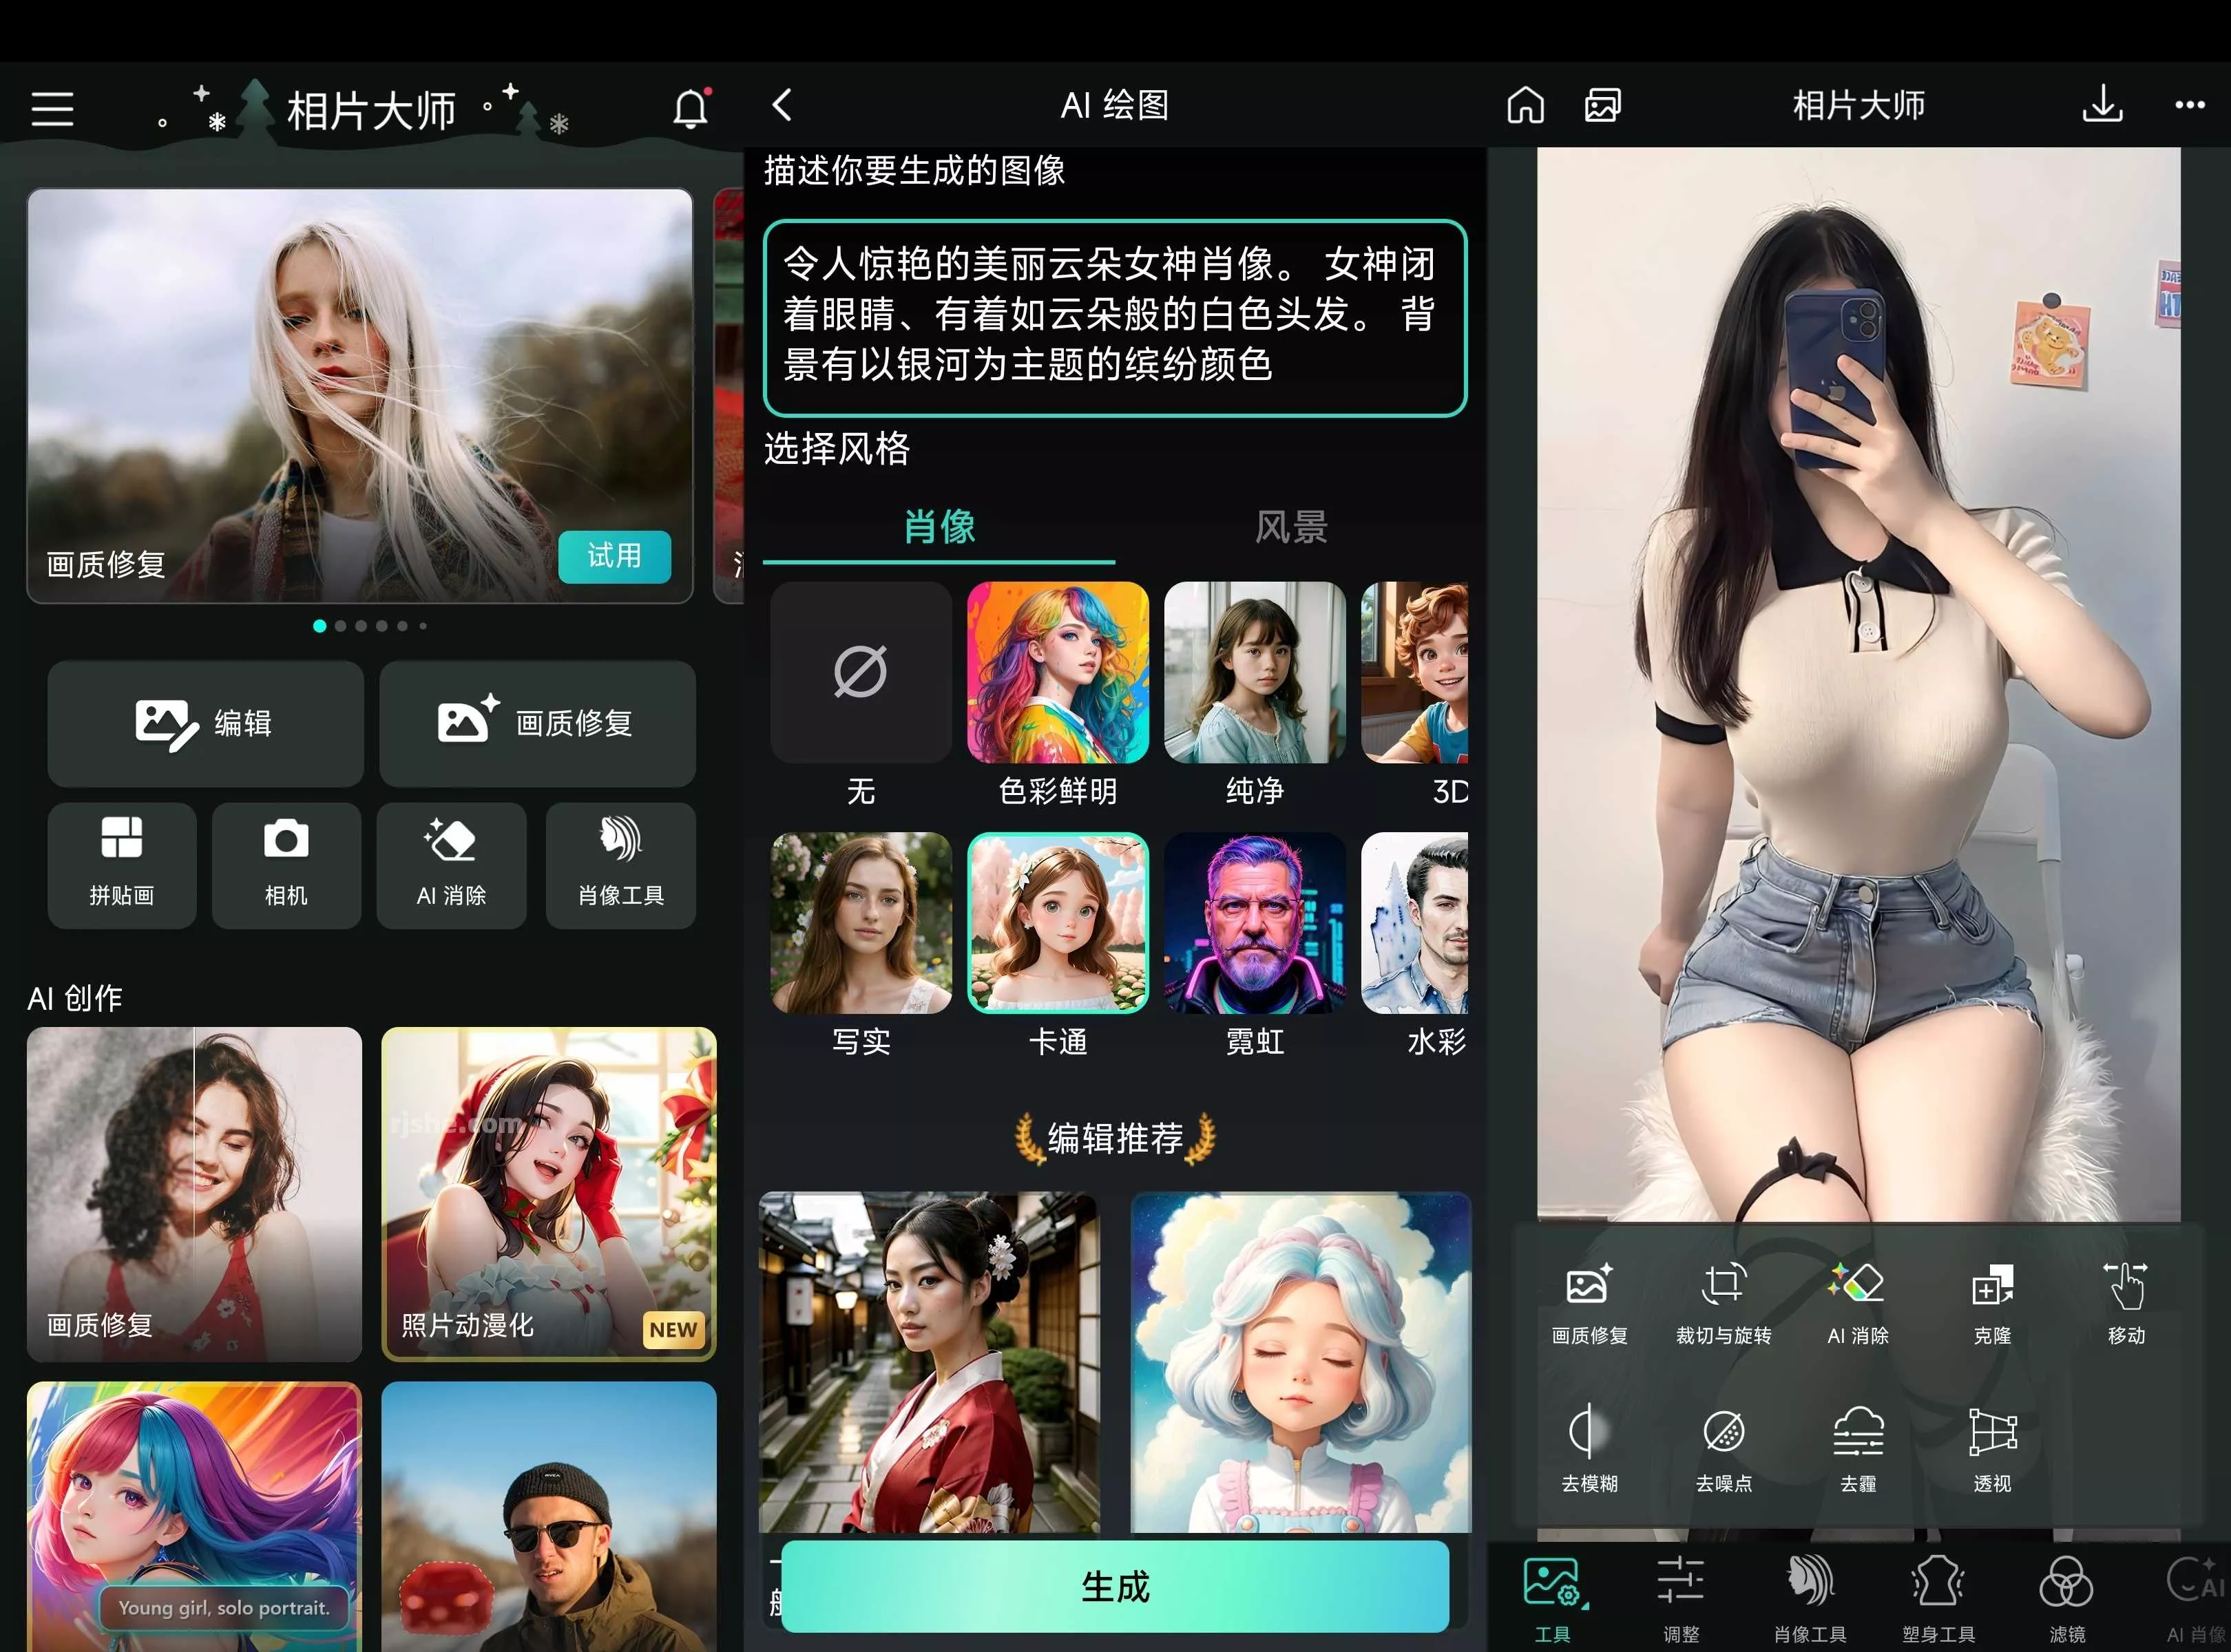Image resolution: width=2231 pixels, height=1652 pixels.
Task: Tap 试用 on the 画质修复 banner
Action: click(614, 557)
